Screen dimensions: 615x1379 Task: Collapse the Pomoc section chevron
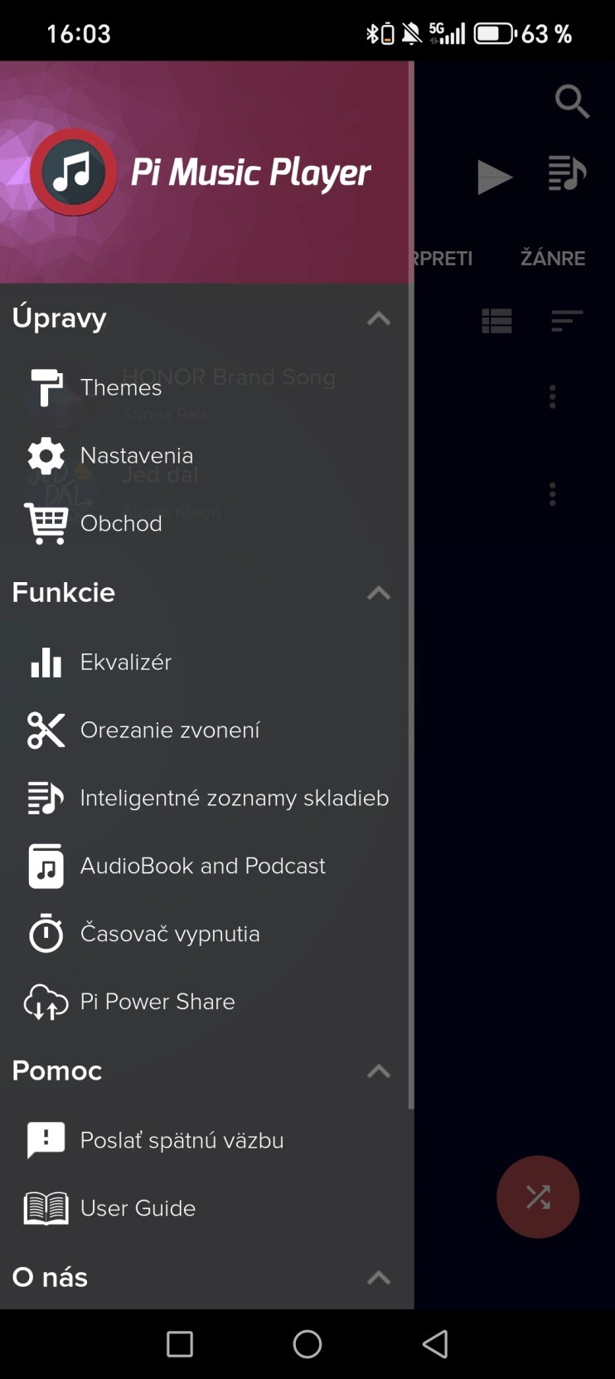tap(379, 1071)
